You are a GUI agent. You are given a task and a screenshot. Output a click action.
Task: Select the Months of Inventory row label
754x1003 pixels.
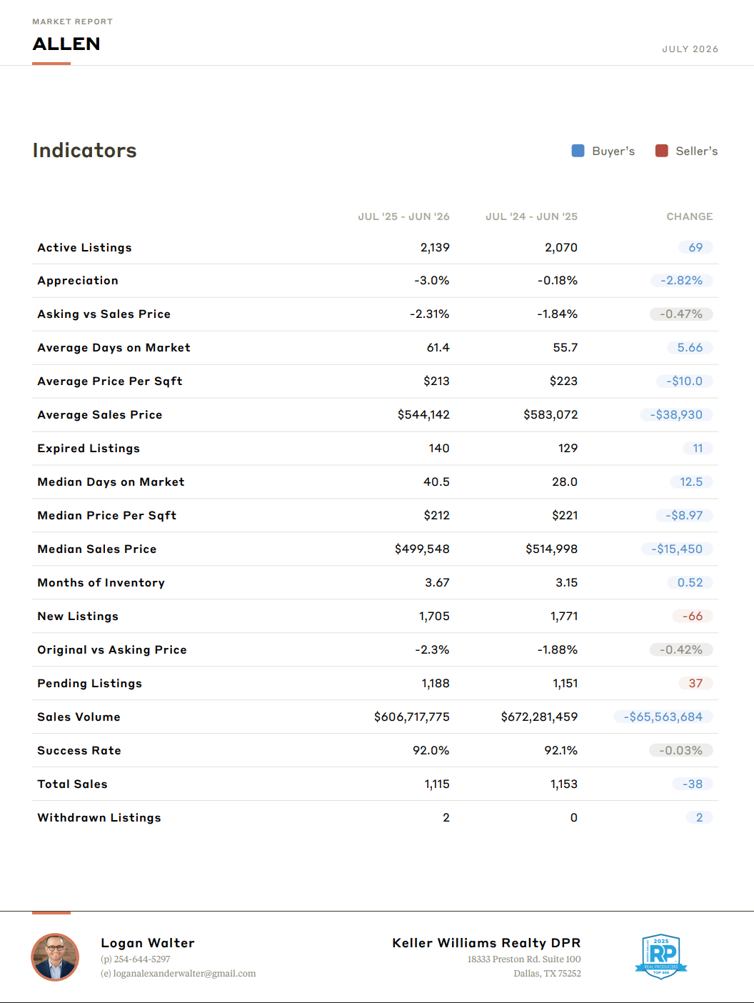click(101, 583)
